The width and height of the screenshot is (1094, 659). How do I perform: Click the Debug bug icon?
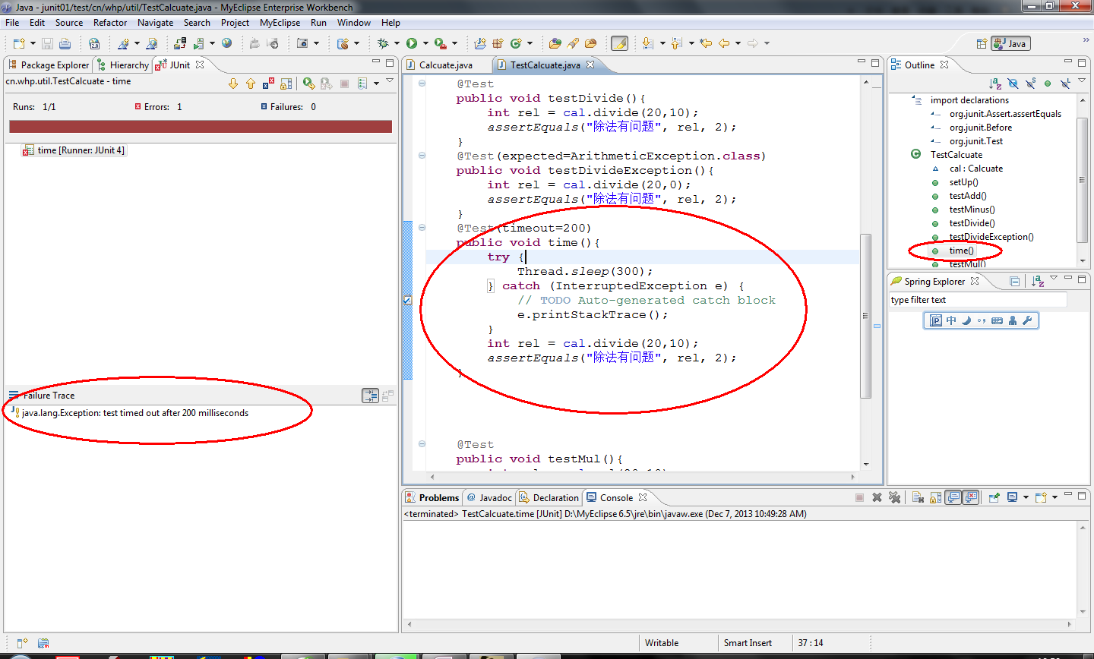[x=383, y=43]
